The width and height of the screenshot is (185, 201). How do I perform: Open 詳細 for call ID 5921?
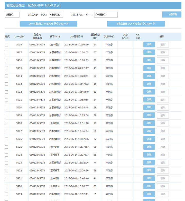pyautogui.click(x=149, y=178)
